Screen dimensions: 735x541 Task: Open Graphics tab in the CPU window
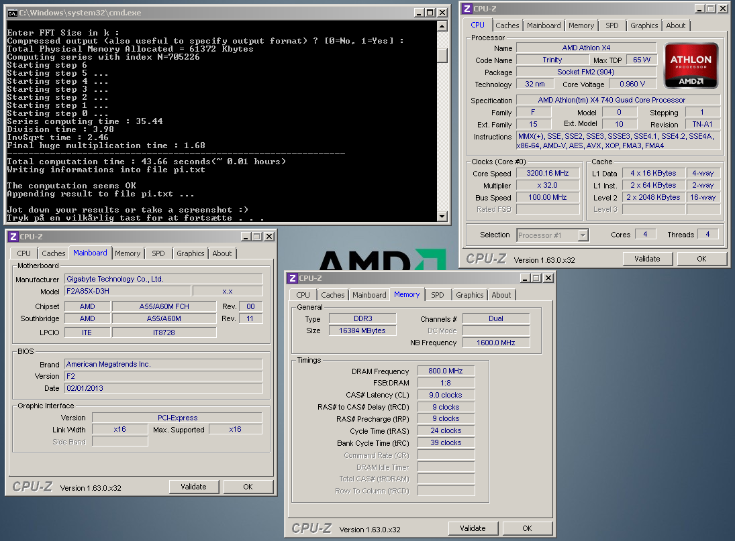(x=644, y=25)
